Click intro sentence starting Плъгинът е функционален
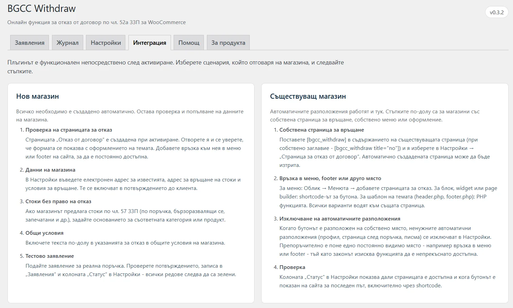Viewport: 513px width, 308px height. click(x=176, y=67)
